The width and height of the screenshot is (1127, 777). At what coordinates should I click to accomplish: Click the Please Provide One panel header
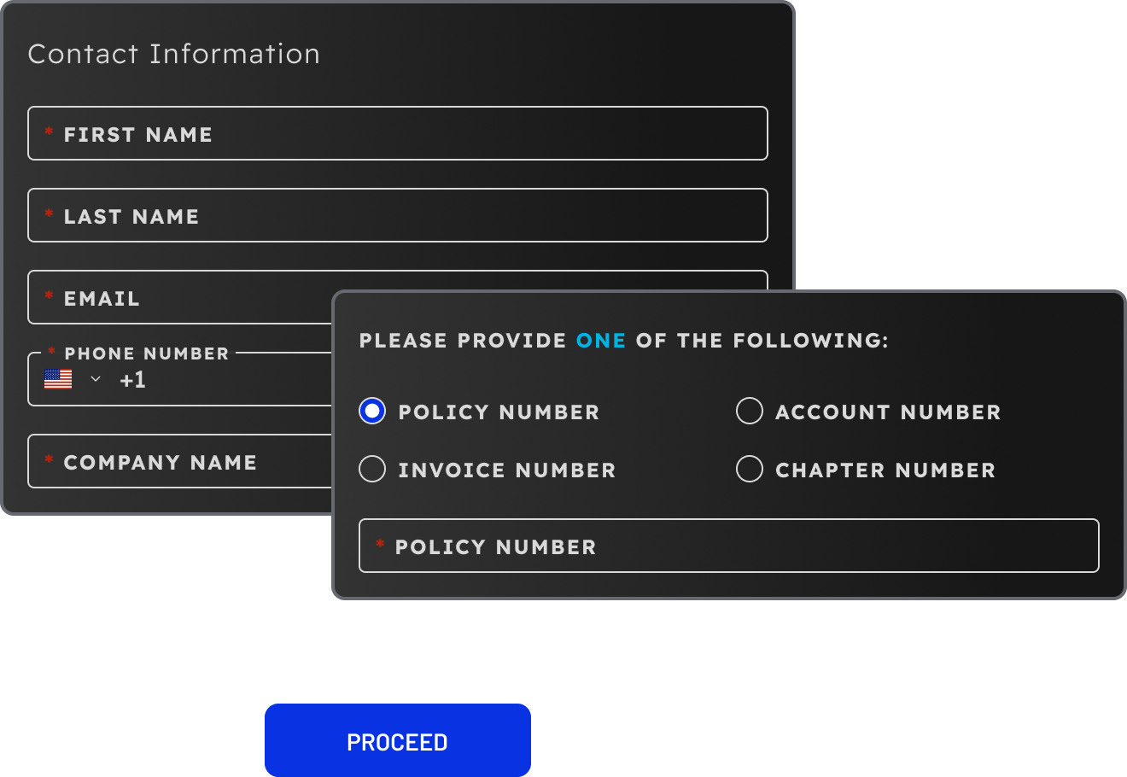623,340
